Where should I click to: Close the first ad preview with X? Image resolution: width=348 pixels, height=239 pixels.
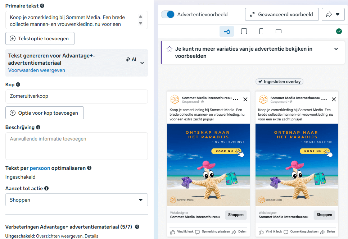(245, 99)
